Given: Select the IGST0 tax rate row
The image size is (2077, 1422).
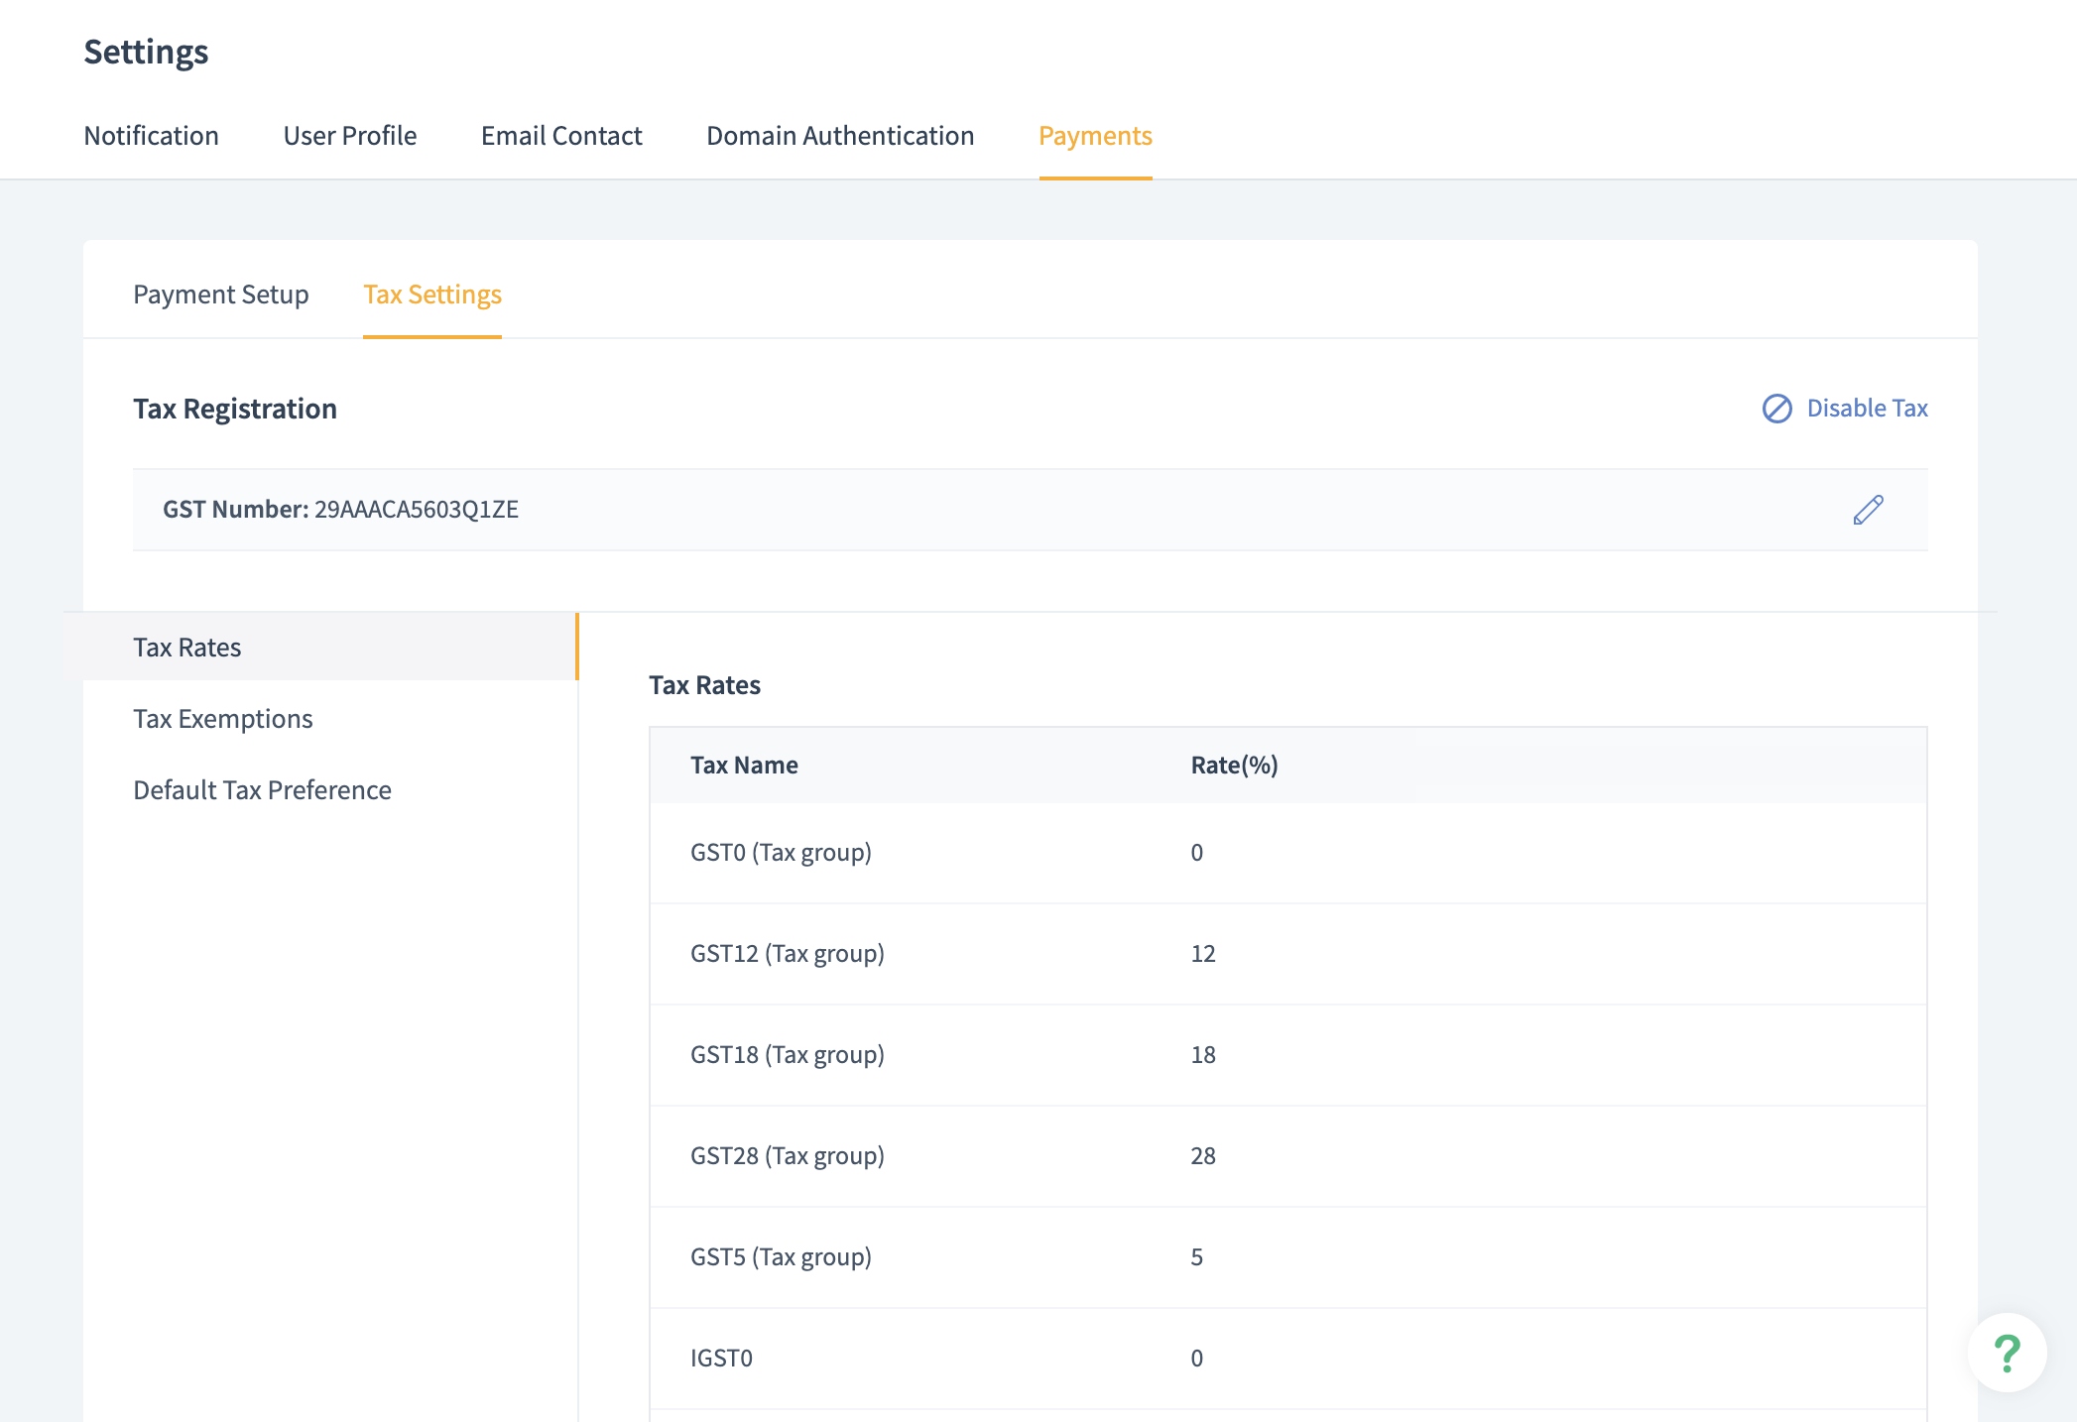Looking at the screenshot, I should [x=721, y=1359].
